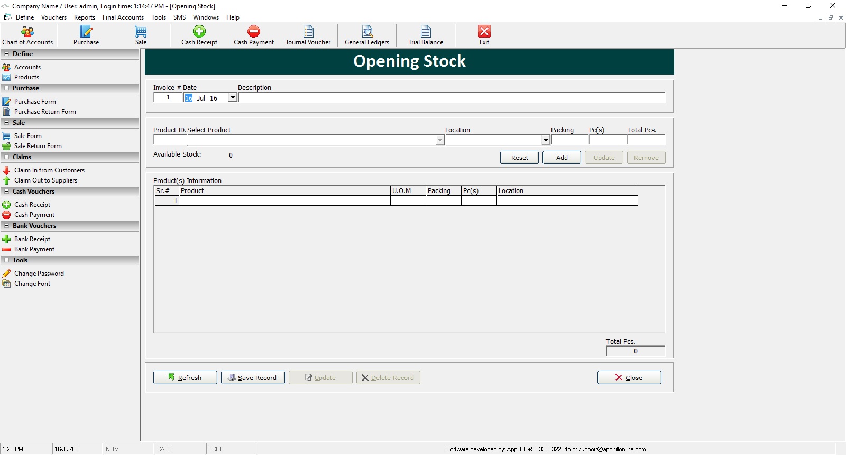Open the Date picker dropdown
The image size is (846, 455).
pos(232,98)
